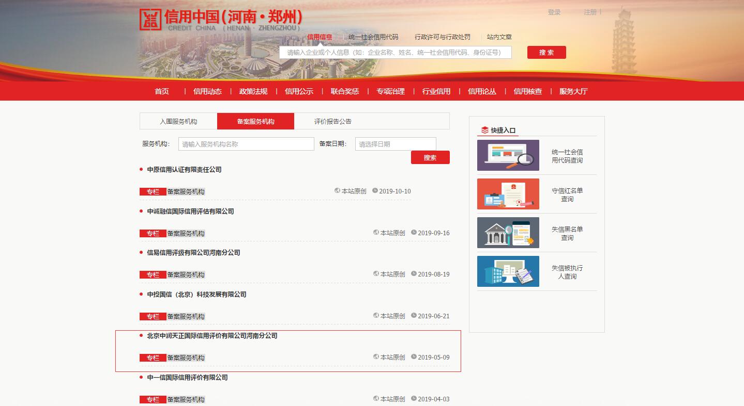
Task: Open the 信用公示 navigation menu
Action: (x=299, y=91)
